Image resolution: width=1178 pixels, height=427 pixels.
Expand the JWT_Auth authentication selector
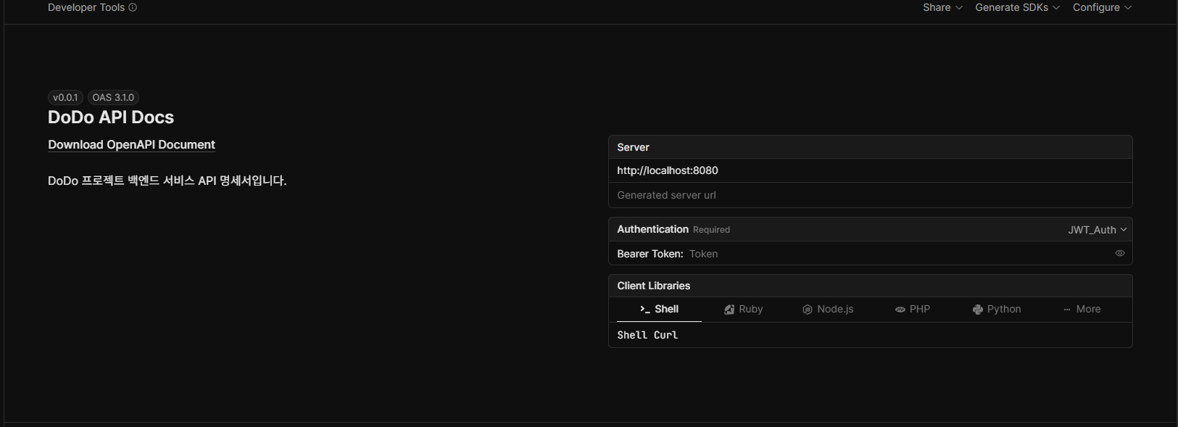pos(1097,230)
